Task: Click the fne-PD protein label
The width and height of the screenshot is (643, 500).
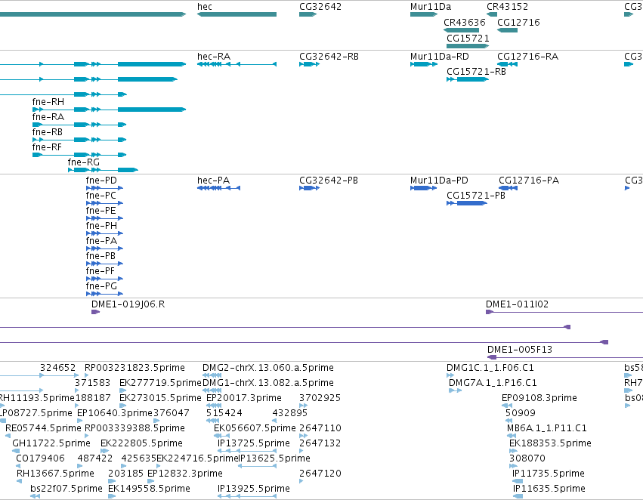Action: [101, 181]
